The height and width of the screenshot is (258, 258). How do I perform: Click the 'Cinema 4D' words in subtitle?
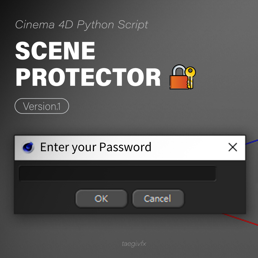tap(44, 25)
